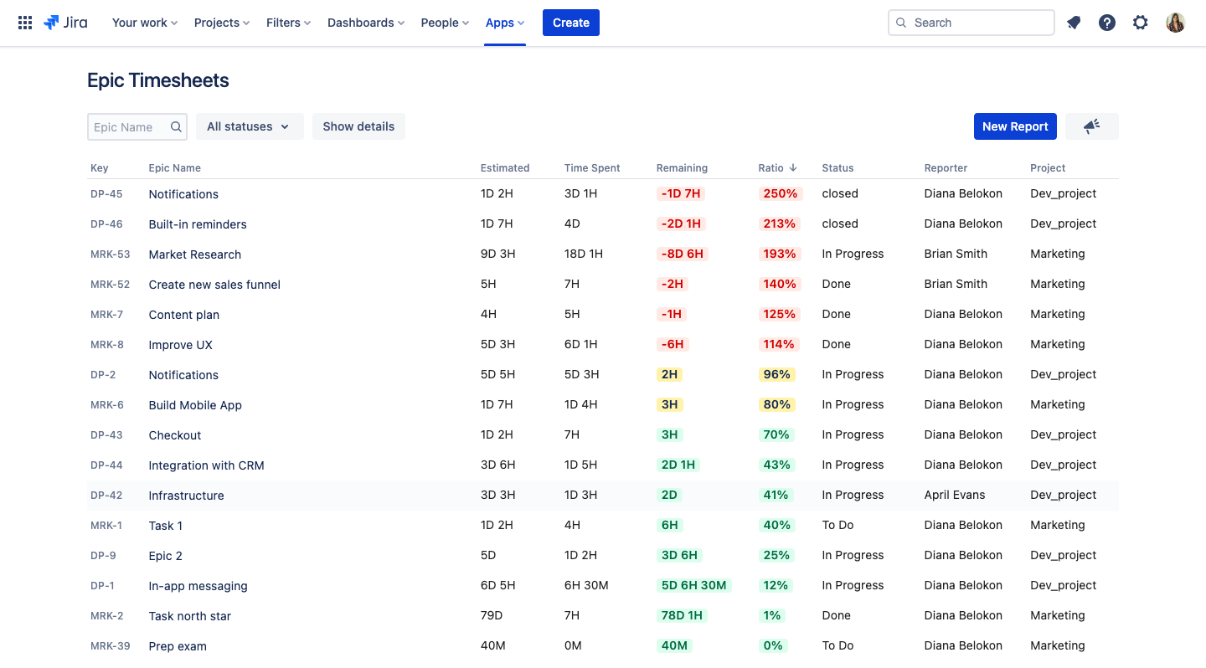The width and height of the screenshot is (1206, 668).
Task: Click the top Search input field
Action: click(971, 23)
